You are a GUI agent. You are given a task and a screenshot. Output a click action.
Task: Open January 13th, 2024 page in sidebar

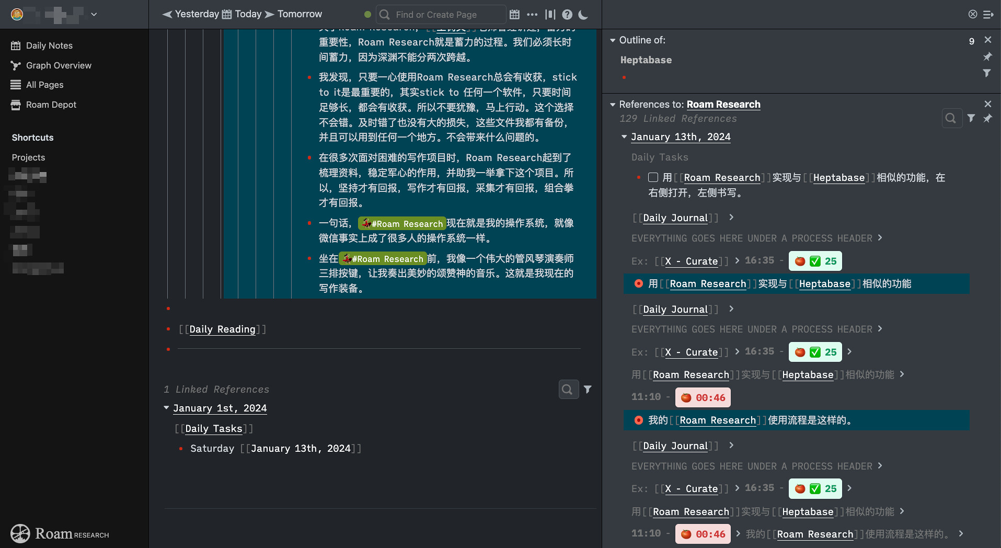coord(681,137)
